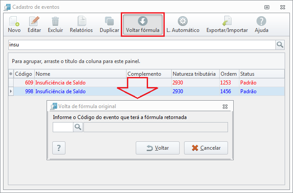This screenshot has width=293, height=193.
Task: Click the event code lookup magnifier in dialog
Action: [x=78, y=127]
